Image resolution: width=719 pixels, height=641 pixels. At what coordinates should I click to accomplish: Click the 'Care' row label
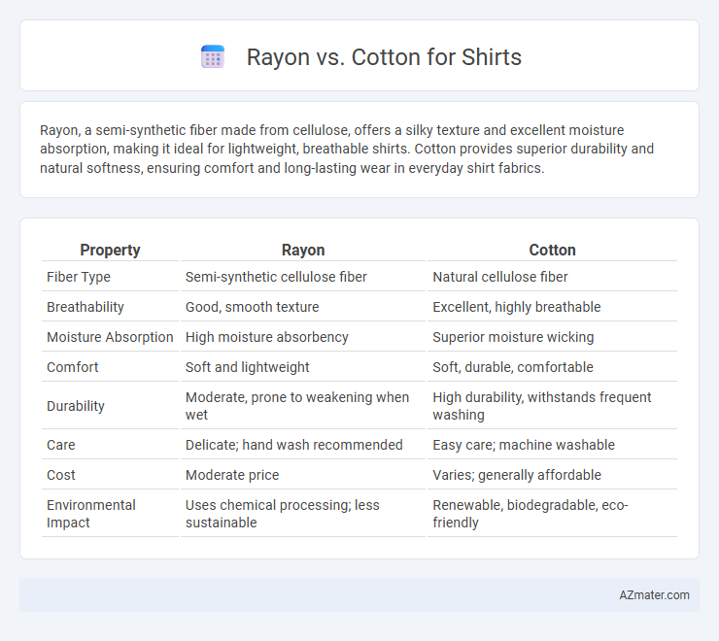(61, 445)
